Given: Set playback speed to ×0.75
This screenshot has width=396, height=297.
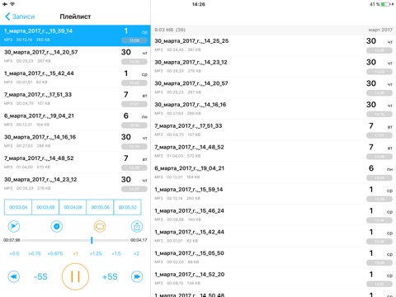Looking at the screenshot, I should (35, 253).
